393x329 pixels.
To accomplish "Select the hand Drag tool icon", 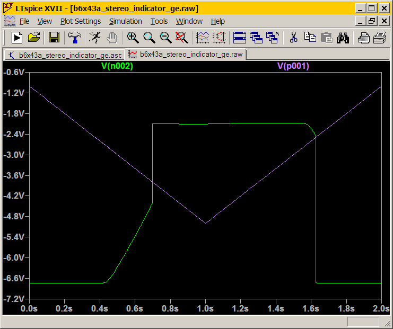I will 112,38.
